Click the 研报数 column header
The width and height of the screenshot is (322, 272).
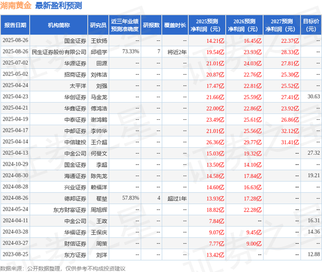[151, 25]
